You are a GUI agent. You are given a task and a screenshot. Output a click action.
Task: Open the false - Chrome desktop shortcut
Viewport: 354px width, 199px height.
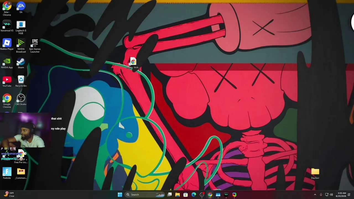(7, 9)
